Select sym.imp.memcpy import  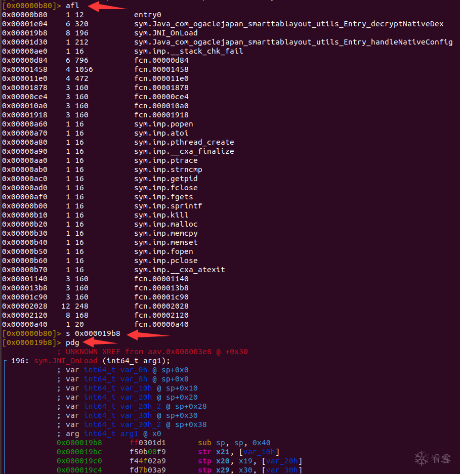(166, 233)
